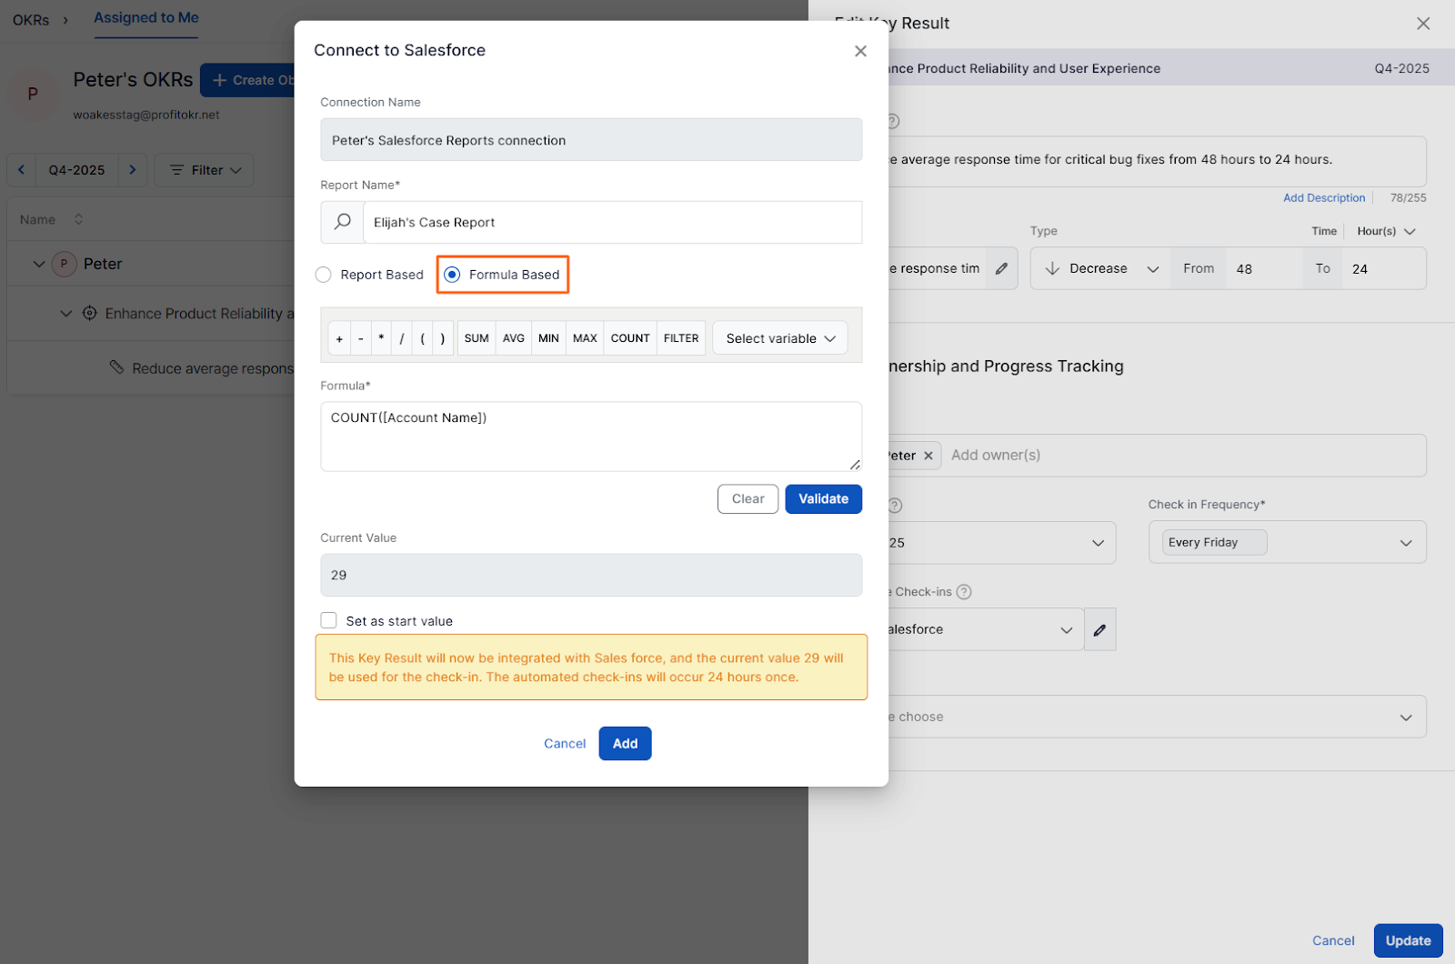Click the pencil icon beside Salesforce dropdown

pos(1099,629)
